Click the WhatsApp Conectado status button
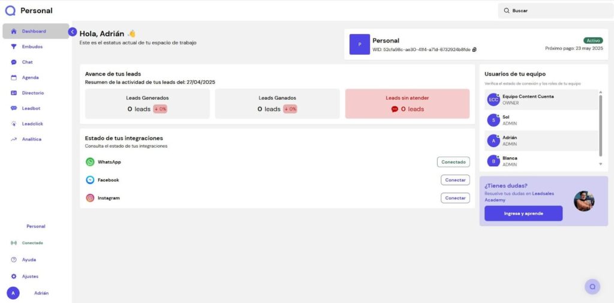Screen dimensions: 614x303 (453, 162)
